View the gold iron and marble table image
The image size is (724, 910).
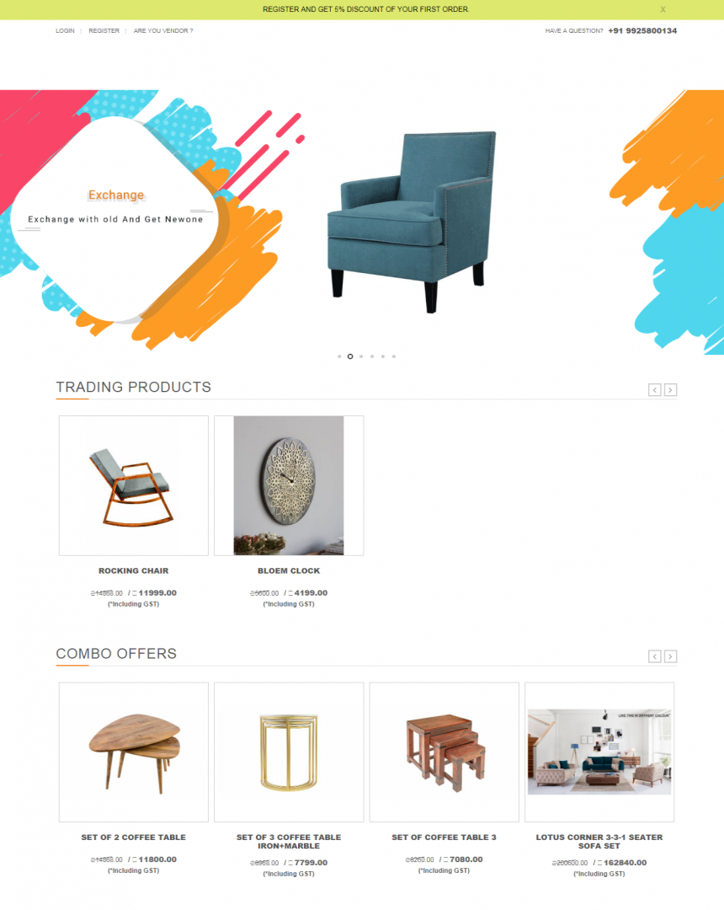coord(289,752)
